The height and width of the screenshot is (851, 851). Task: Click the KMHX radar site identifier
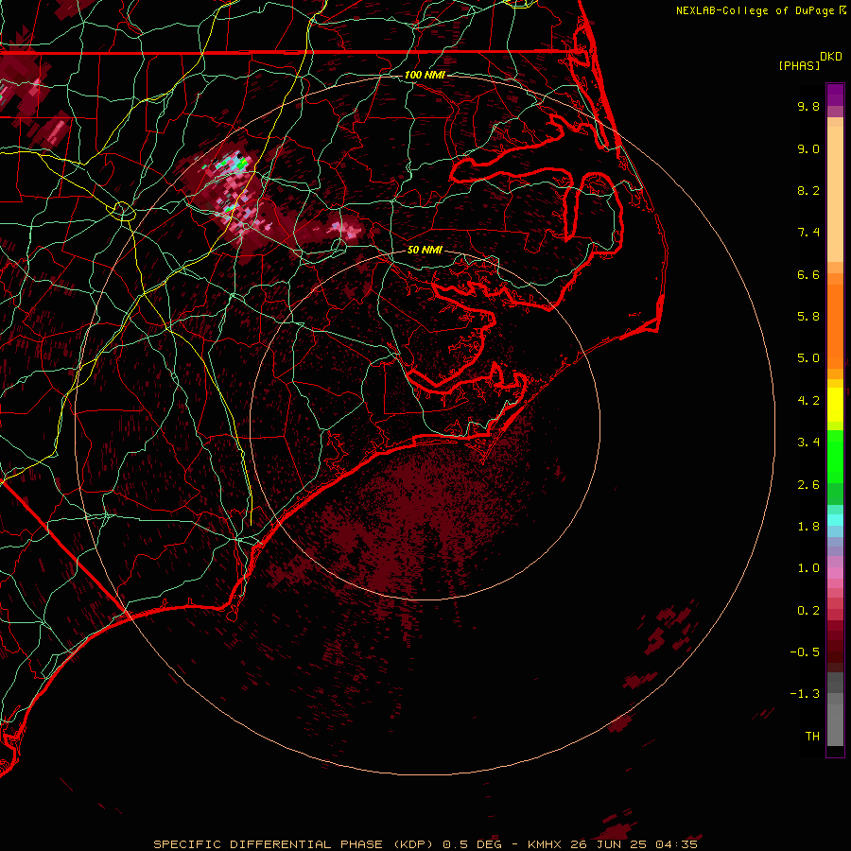546,844
